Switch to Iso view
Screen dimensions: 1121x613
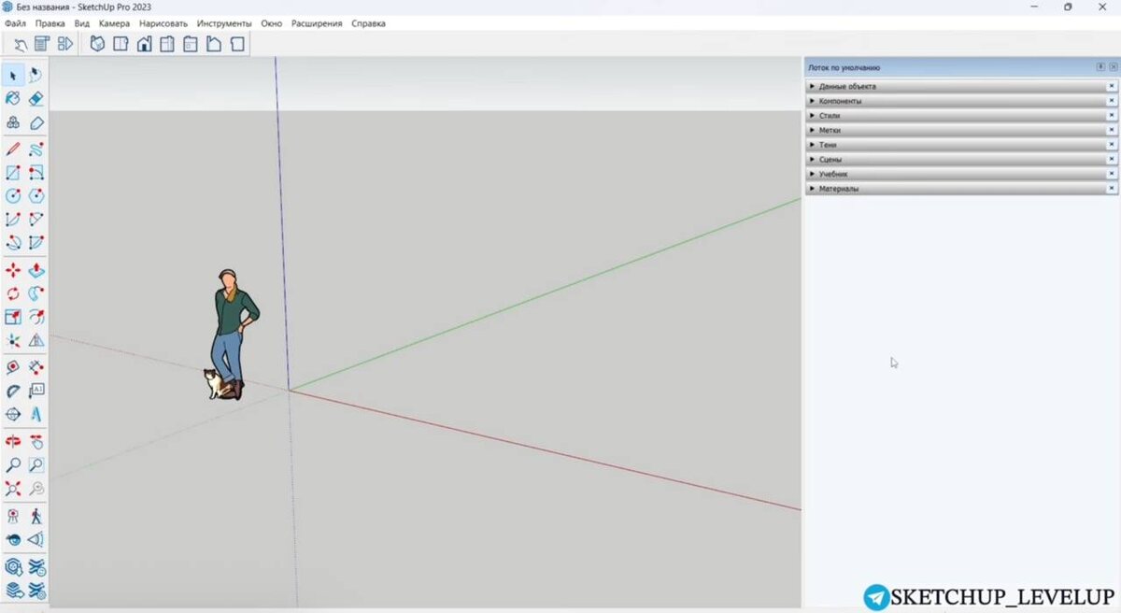coord(97,43)
